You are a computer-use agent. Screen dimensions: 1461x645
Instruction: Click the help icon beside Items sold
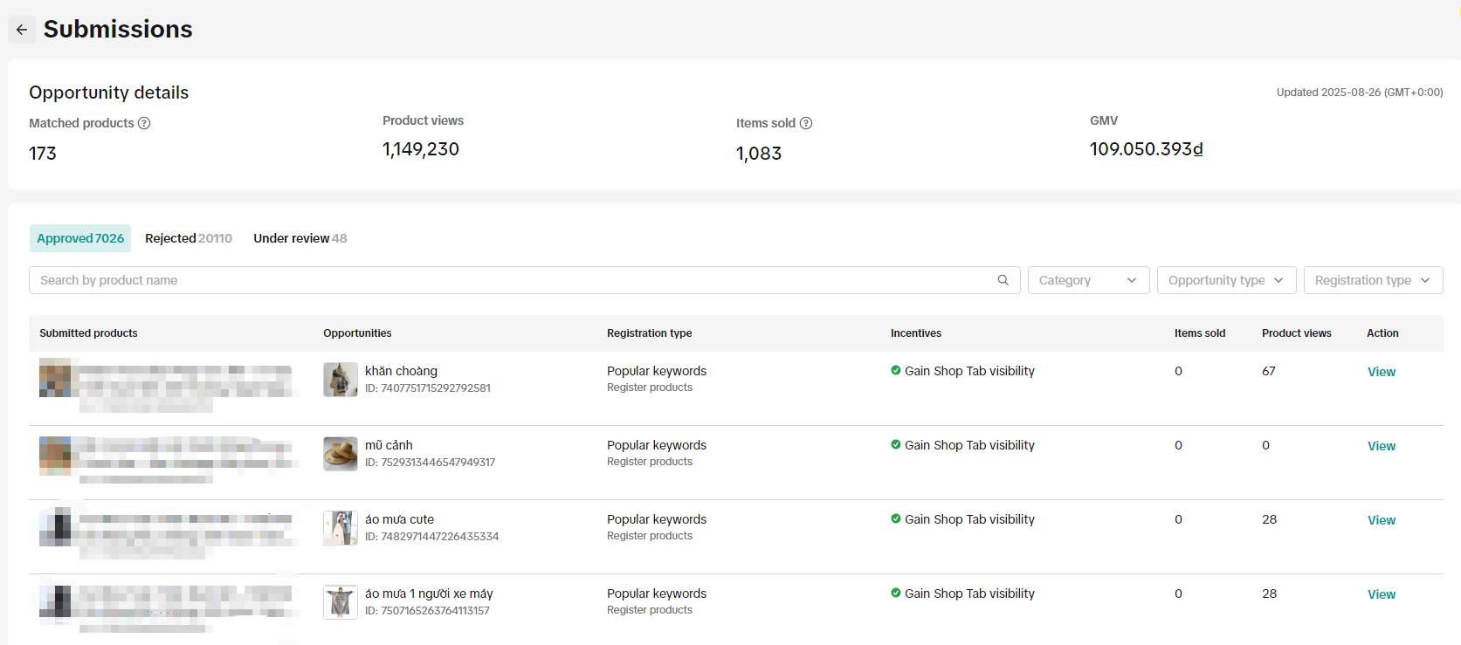(806, 123)
